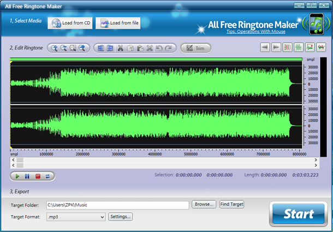Pause playback with the blue pause button
This screenshot has height=232, width=333.
point(27,176)
